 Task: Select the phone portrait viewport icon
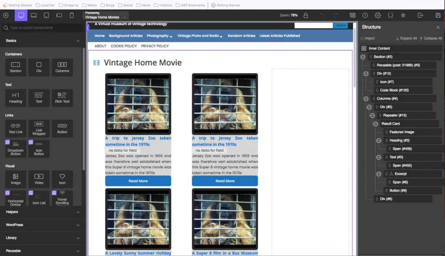coord(72,15)
